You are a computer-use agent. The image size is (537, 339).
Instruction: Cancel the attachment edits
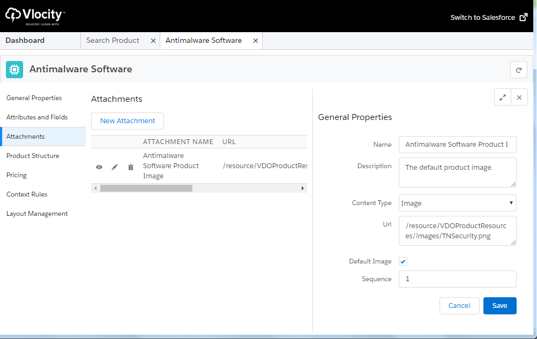pyautogui.click(x=459, y=305)
